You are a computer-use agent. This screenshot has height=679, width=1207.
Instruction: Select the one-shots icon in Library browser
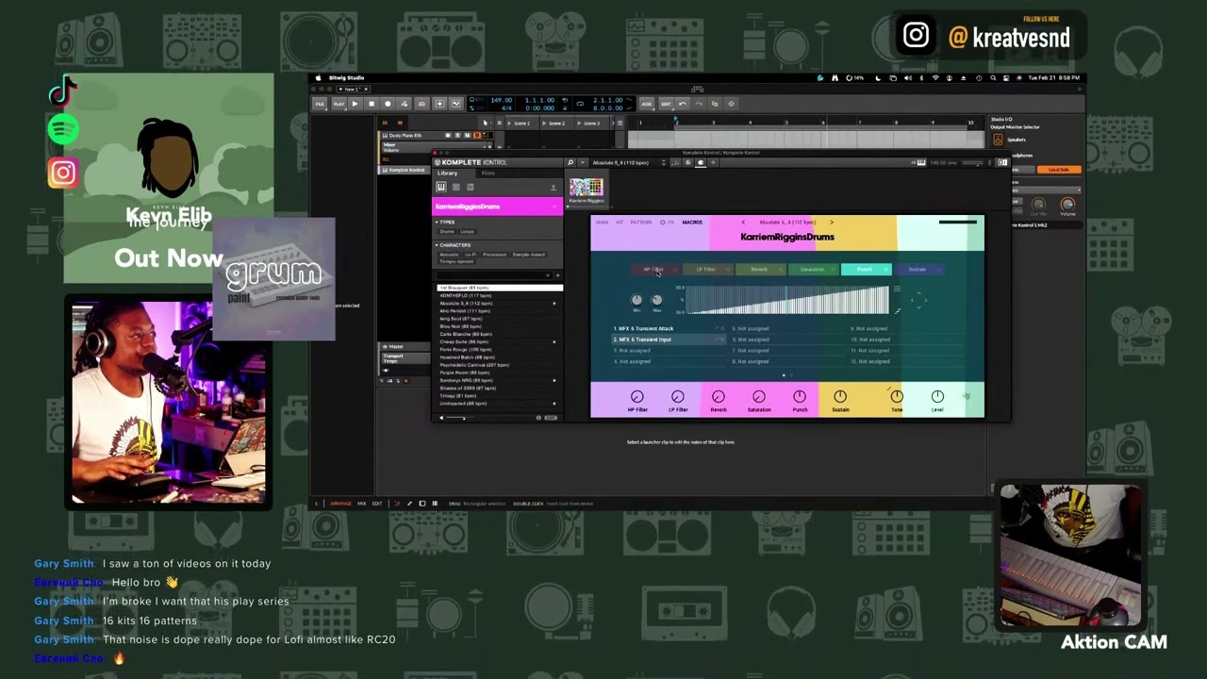pyautogui.click(x=471, y=187)
